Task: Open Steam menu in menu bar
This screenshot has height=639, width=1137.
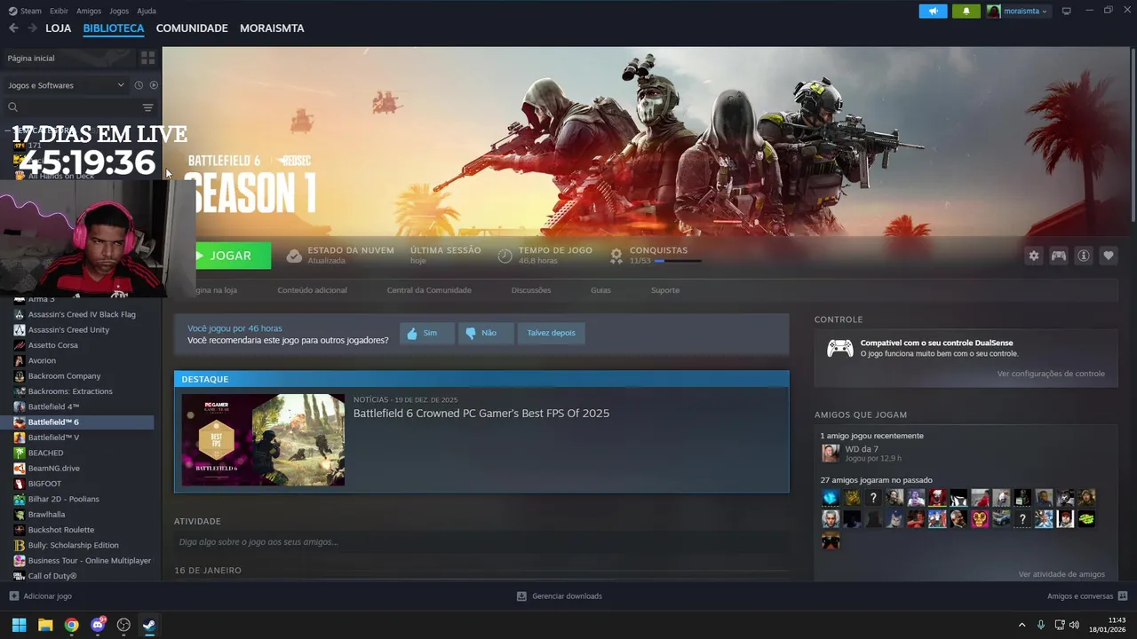Action: (25, 11)
